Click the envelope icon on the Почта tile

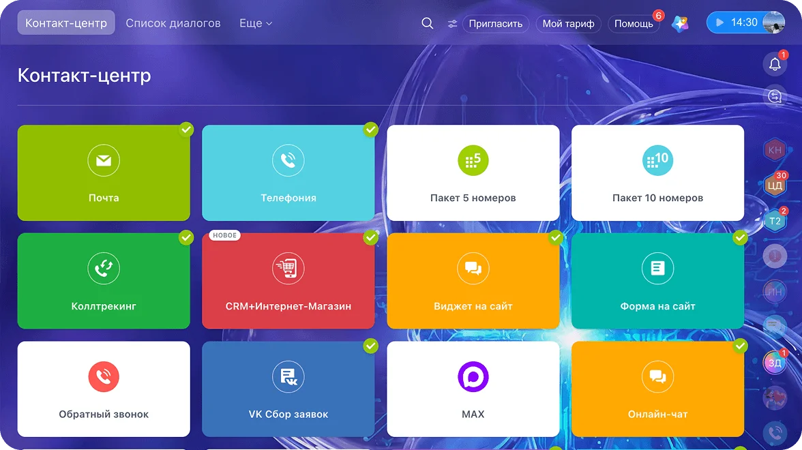104,161
